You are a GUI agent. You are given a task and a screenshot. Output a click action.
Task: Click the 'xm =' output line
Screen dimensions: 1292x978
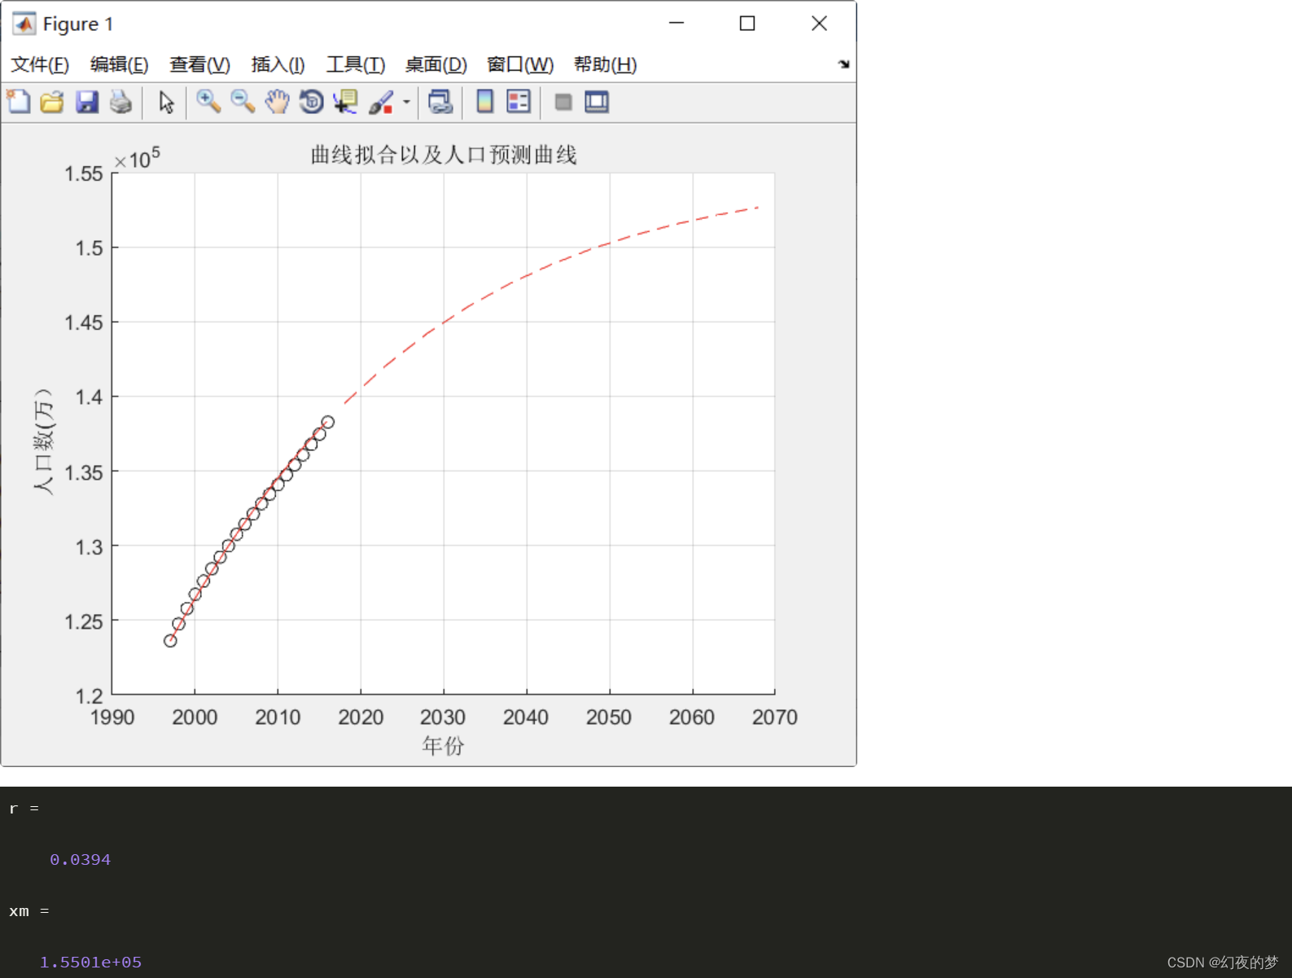click(29, 911)
